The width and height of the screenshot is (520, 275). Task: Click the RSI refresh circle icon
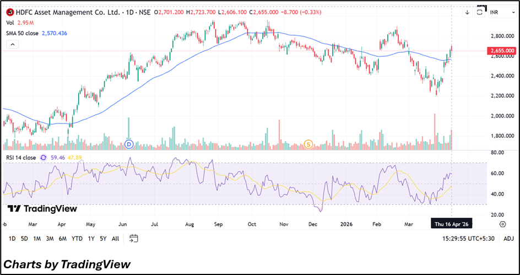[44, 158]
